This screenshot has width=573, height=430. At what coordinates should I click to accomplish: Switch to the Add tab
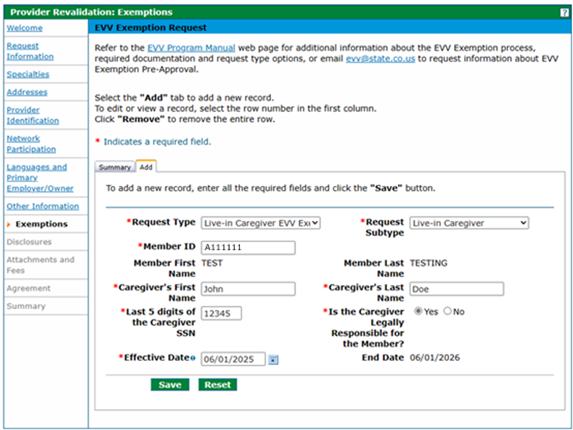(146, 167)
